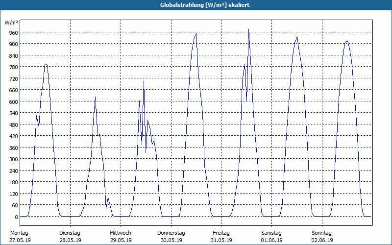Click Tuesday's spike near 600

[95, 97]
